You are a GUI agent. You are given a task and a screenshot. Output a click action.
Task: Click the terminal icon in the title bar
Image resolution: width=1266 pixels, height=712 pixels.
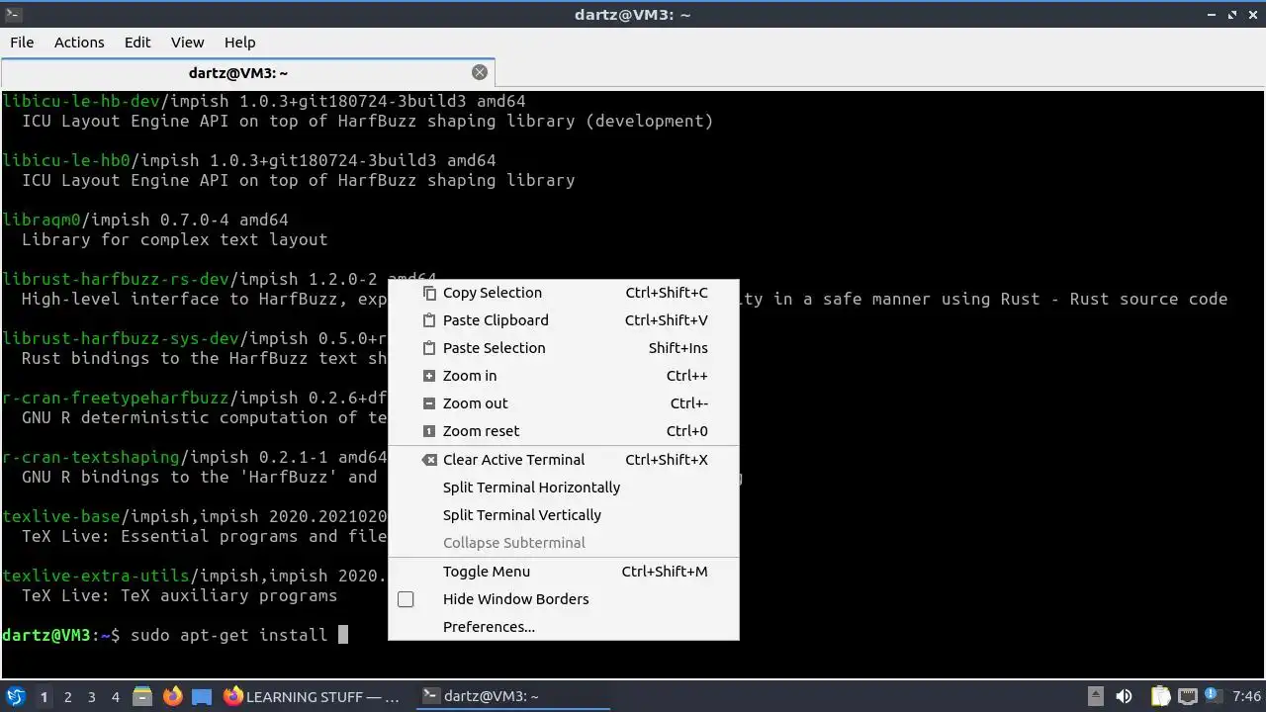pyautogui.click(x=14, y=14)
